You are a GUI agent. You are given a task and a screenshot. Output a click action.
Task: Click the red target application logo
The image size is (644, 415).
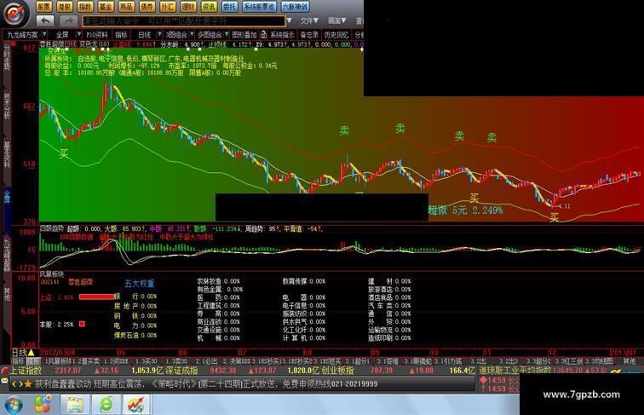coord(15,13)
